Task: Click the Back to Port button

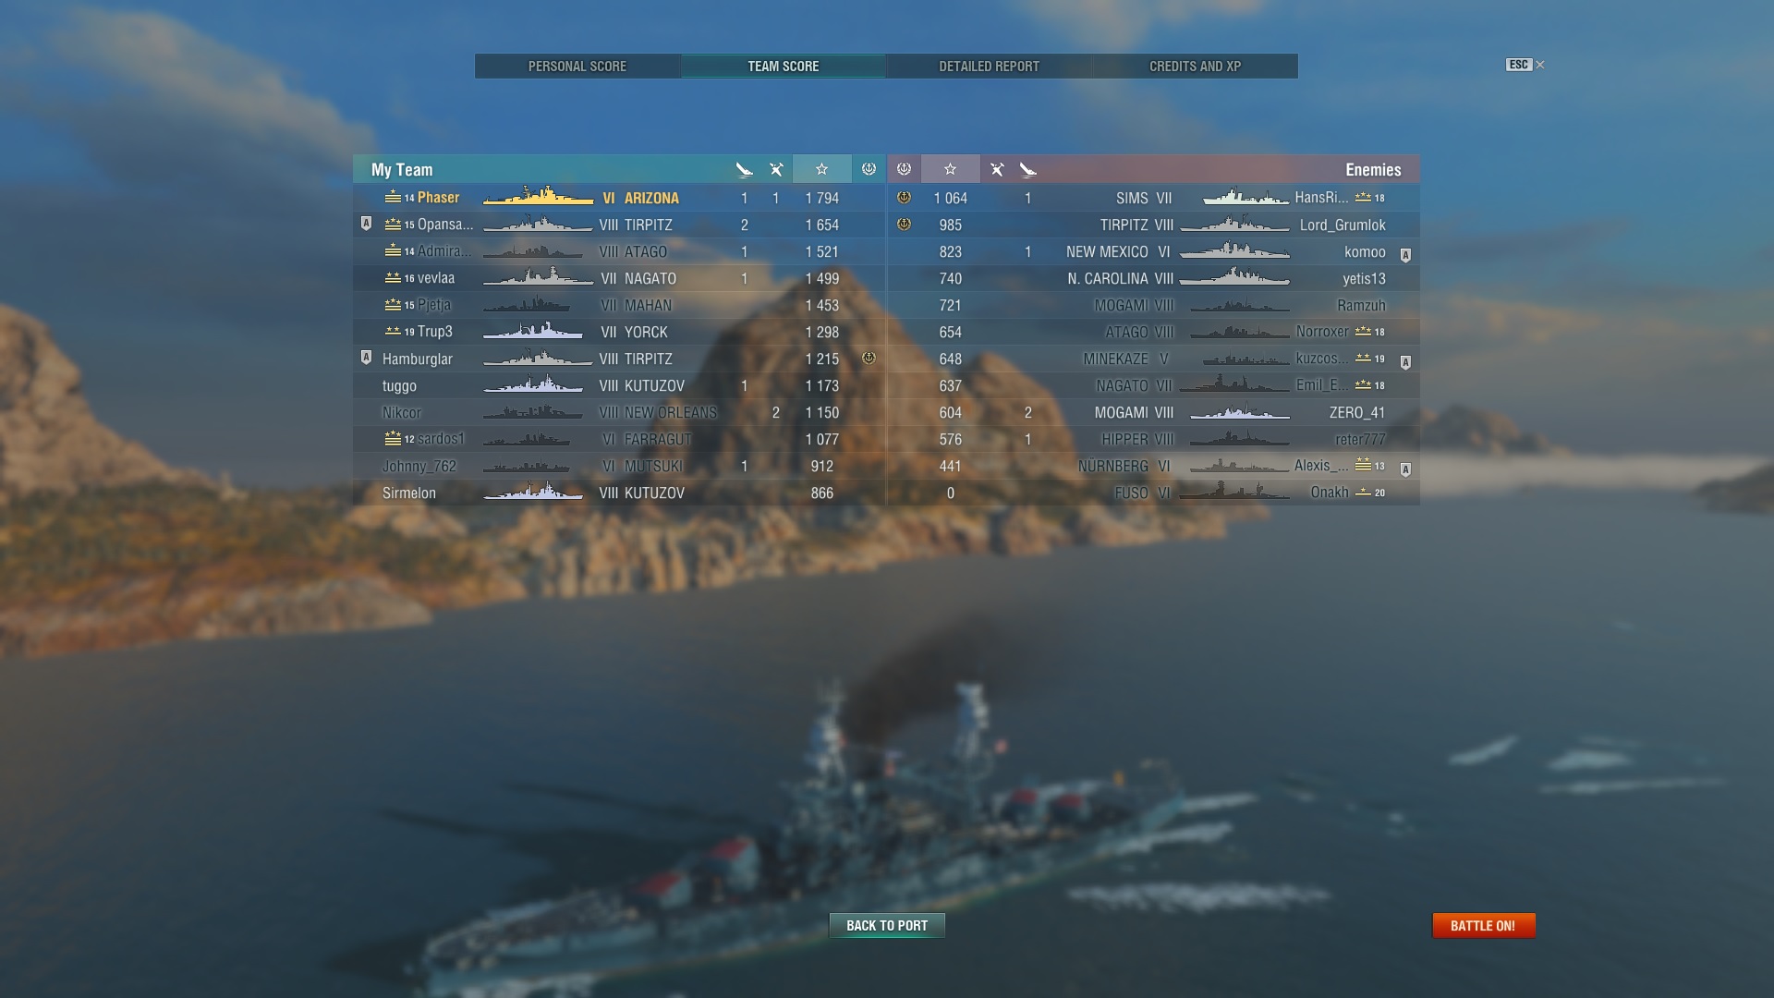Action: pos(887,925)
